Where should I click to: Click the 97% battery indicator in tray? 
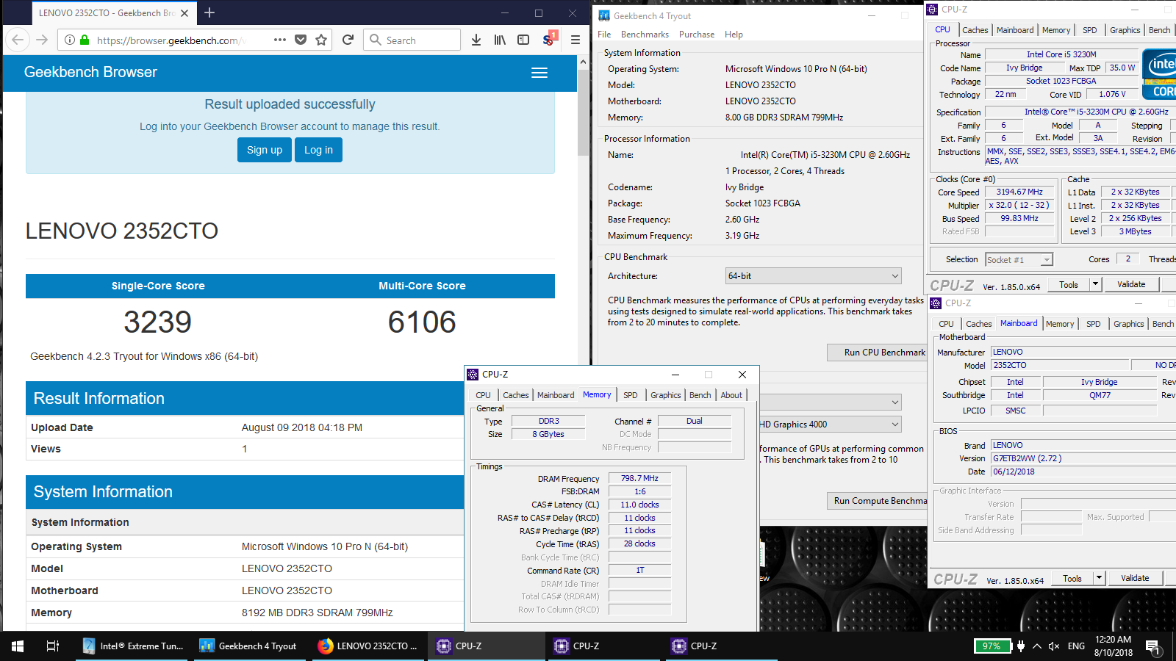[x=992, y=646]
